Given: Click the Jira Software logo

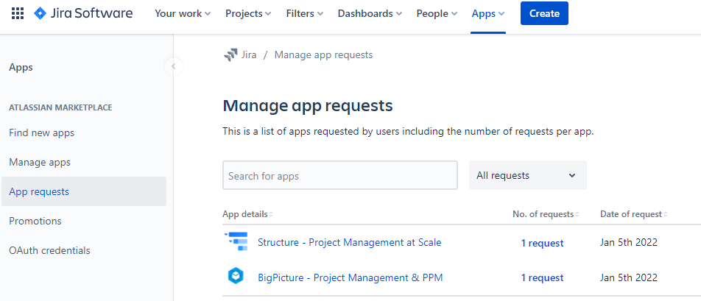Looking at the screenshot, I should 84,13.
